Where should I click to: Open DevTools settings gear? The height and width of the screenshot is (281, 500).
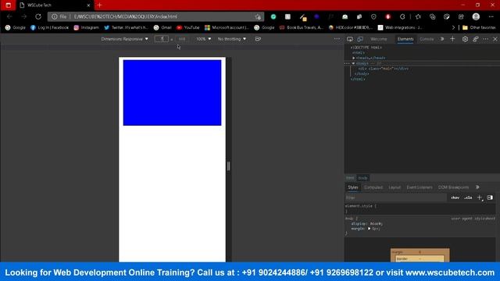tap(465, 39)
